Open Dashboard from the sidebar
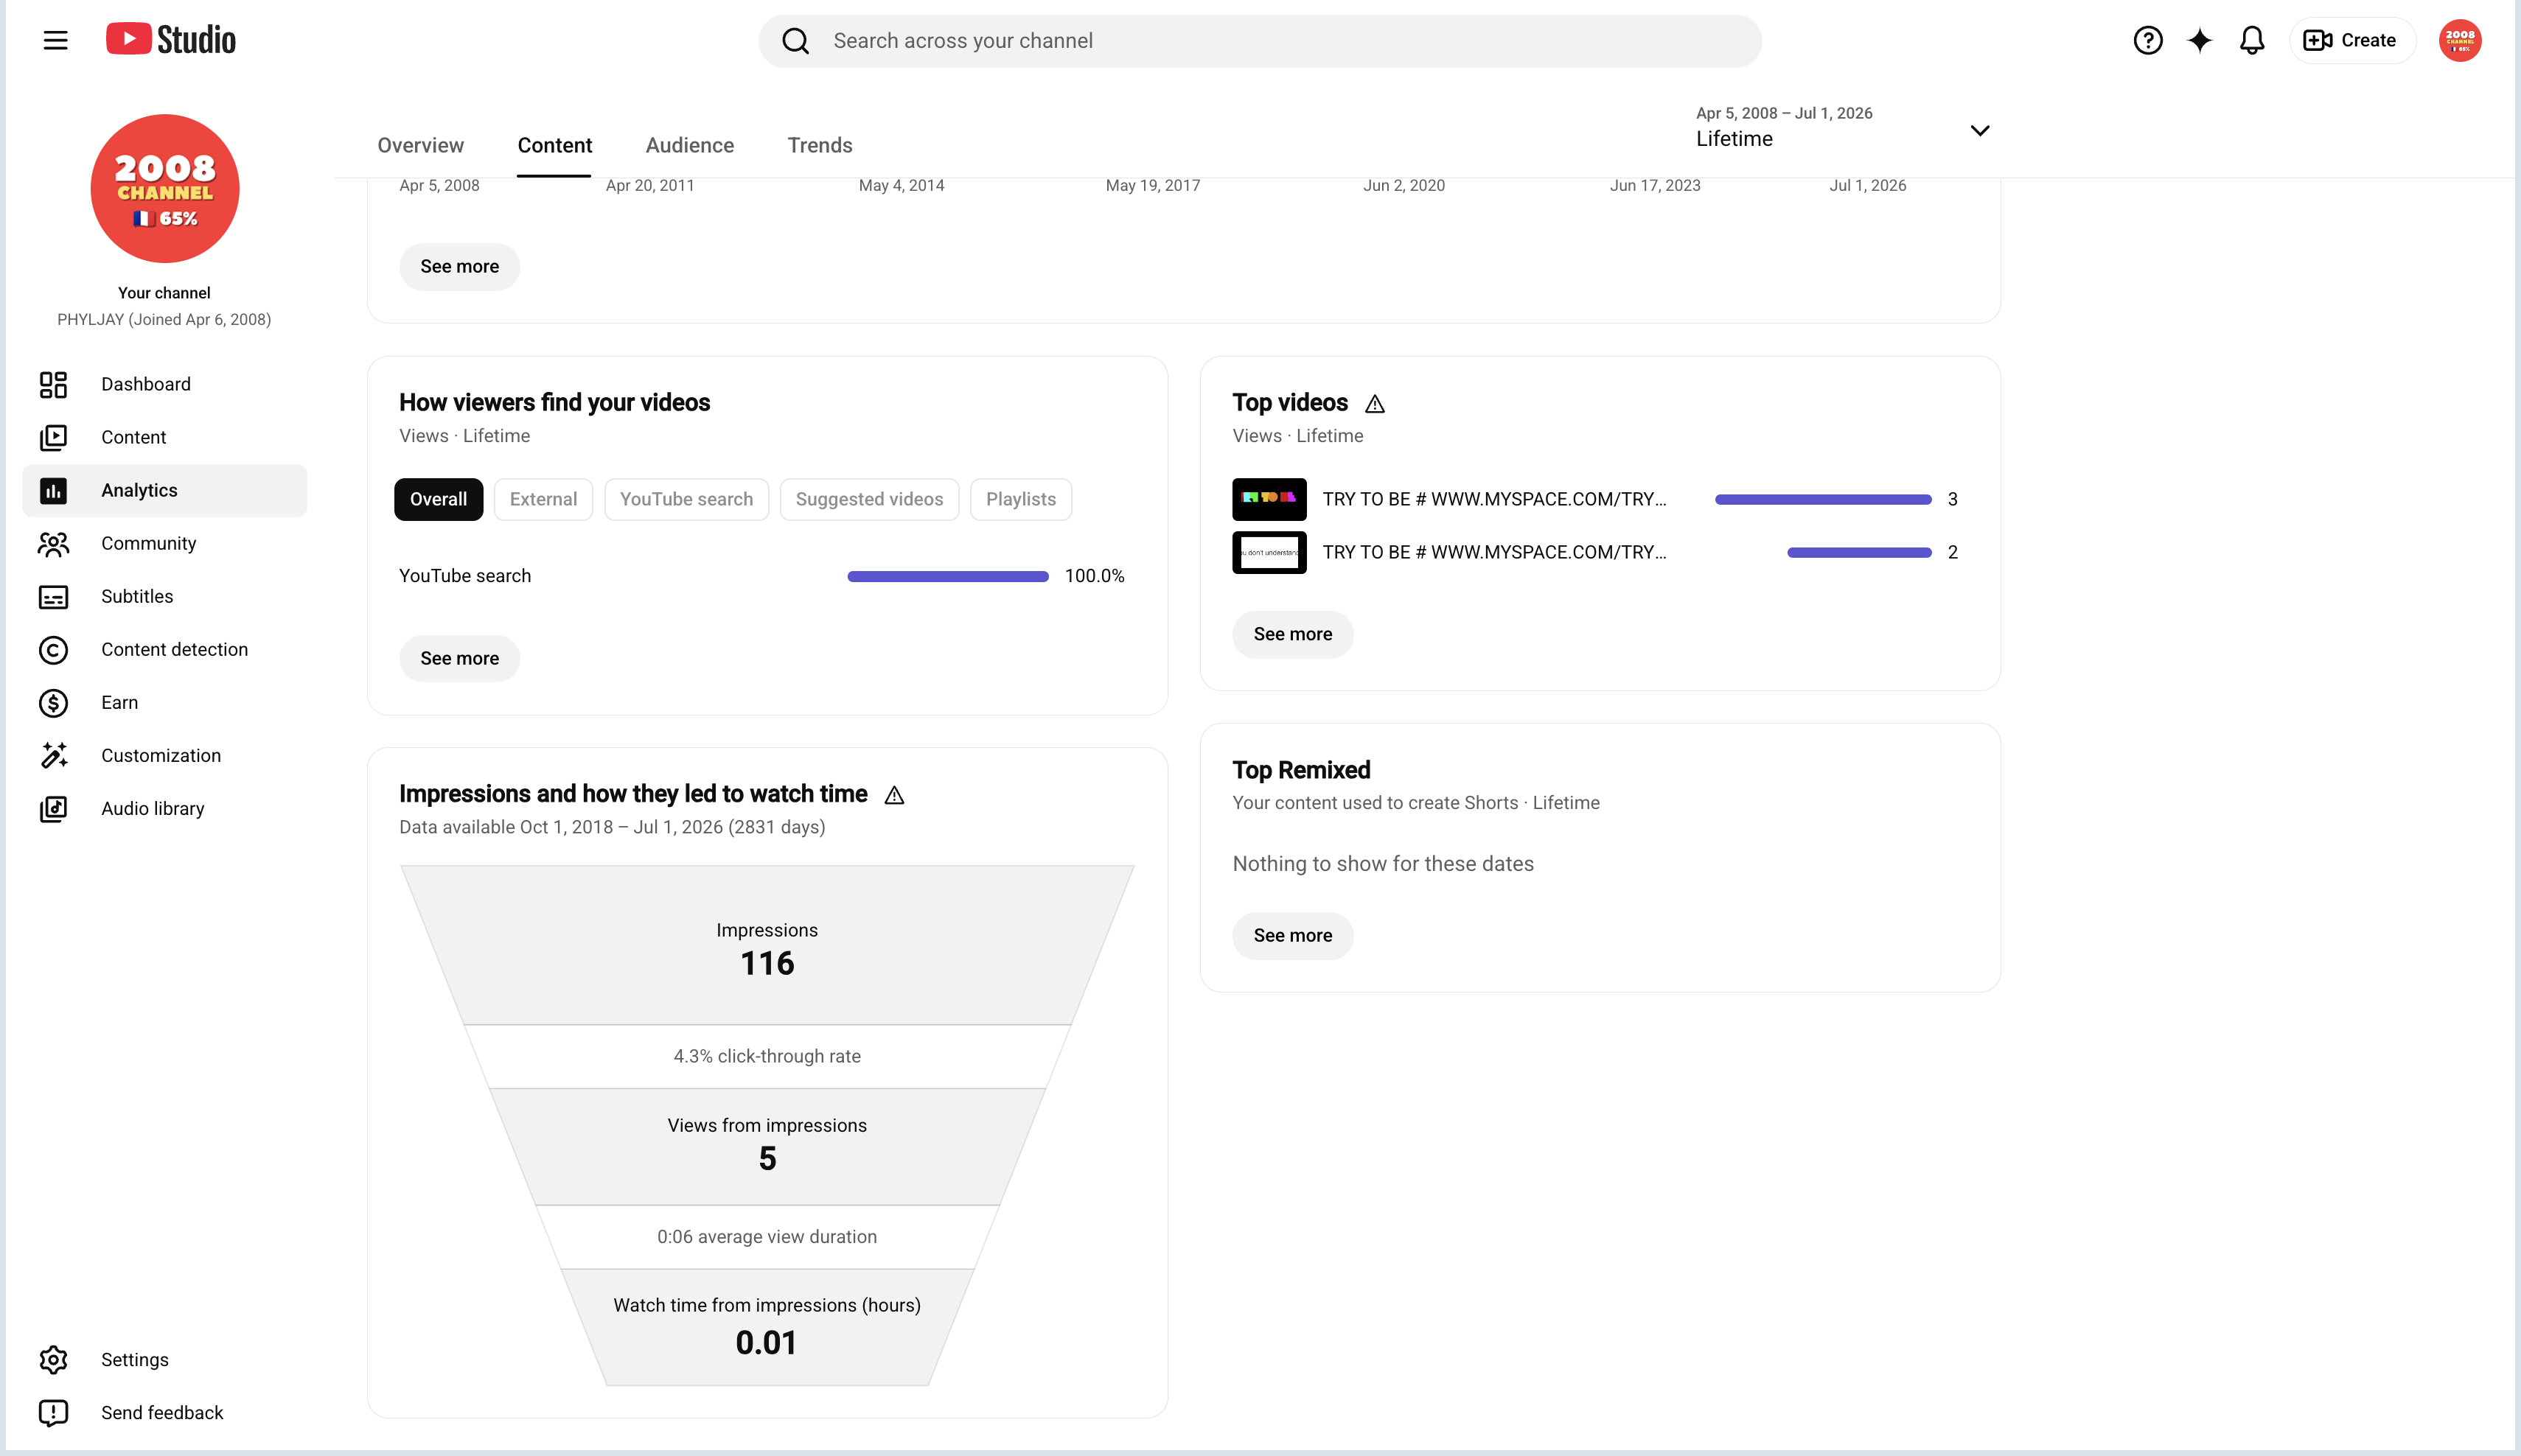This screenshot has width=2521, height=1456. point(164,384)
